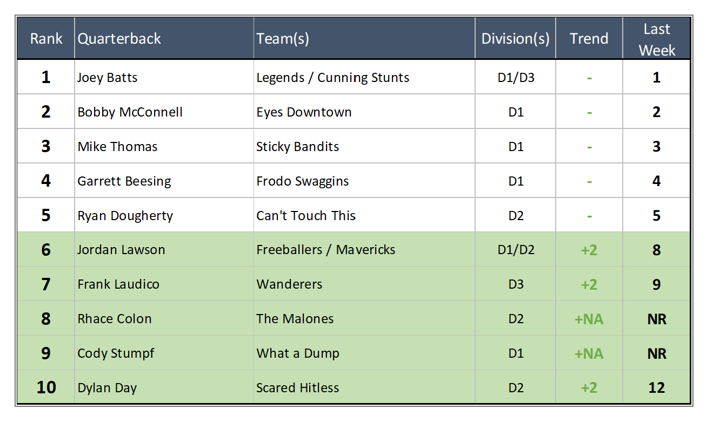
Task: Click the Rank column header
Action: (x=46, y=39)
